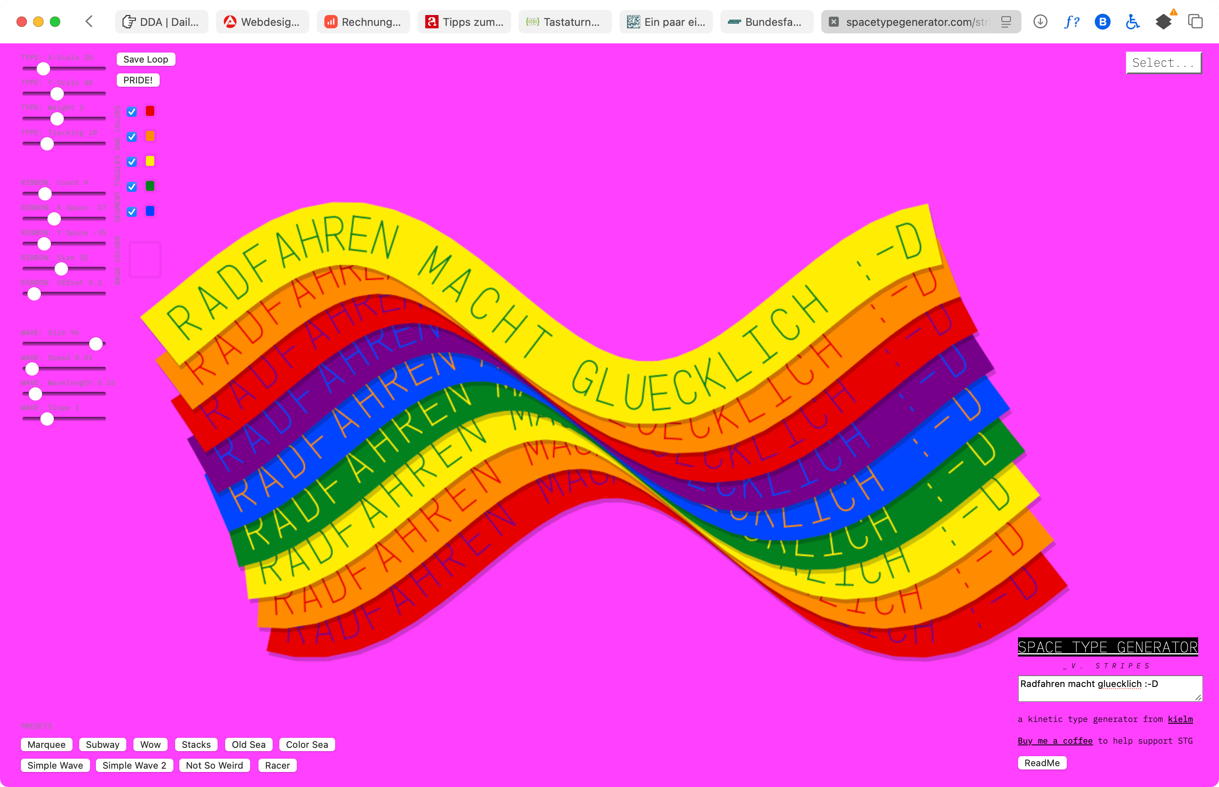Image resolution: width=1219 pixels, height=787 pixels.
Task: Click the dark diamond extension with warning badge
Action: click(1163, 21)
